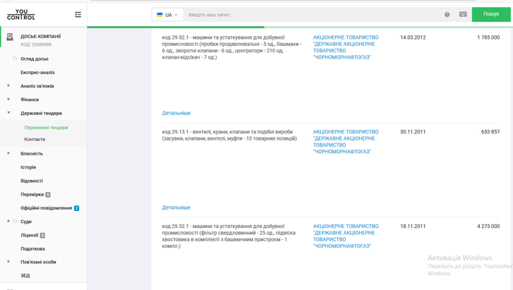Open Чорноморнафтогаз link in 18.11.2011 row
This screenshot has width=513, height=290.
point(346,236)
